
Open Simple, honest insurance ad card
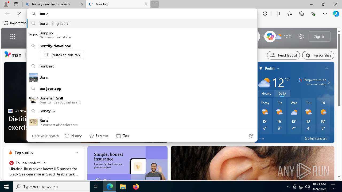(127, 163)
